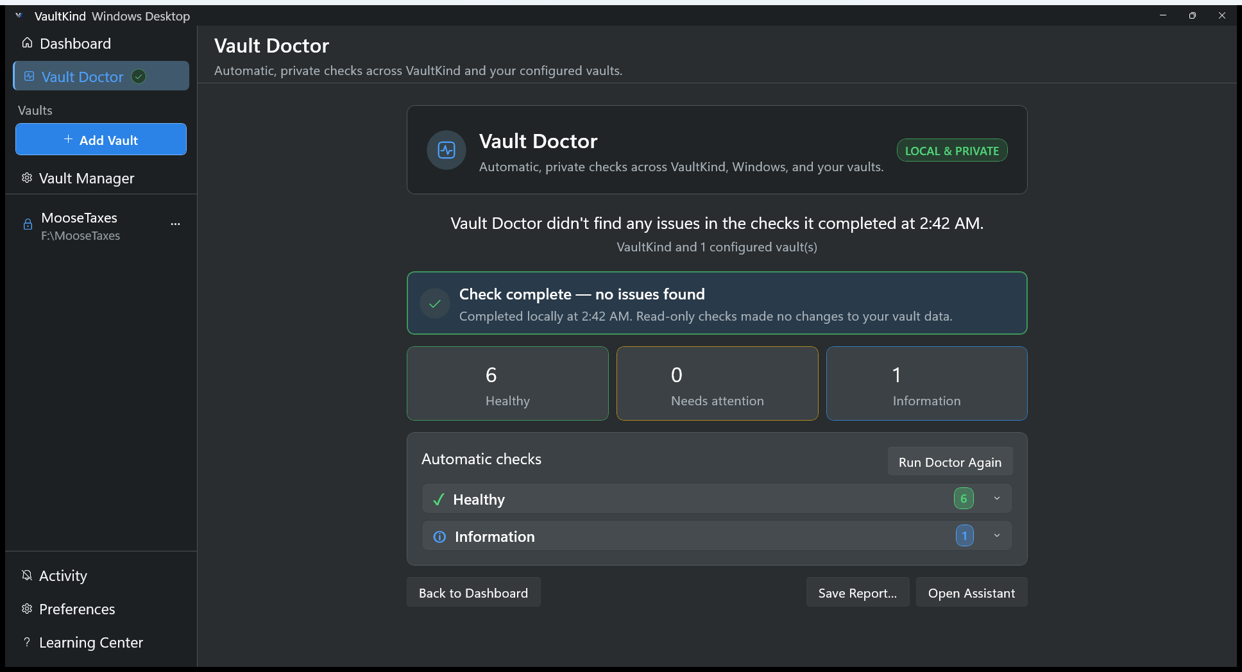
Task: Click the plus icon on Add Vault
Action: click(68, 139)
